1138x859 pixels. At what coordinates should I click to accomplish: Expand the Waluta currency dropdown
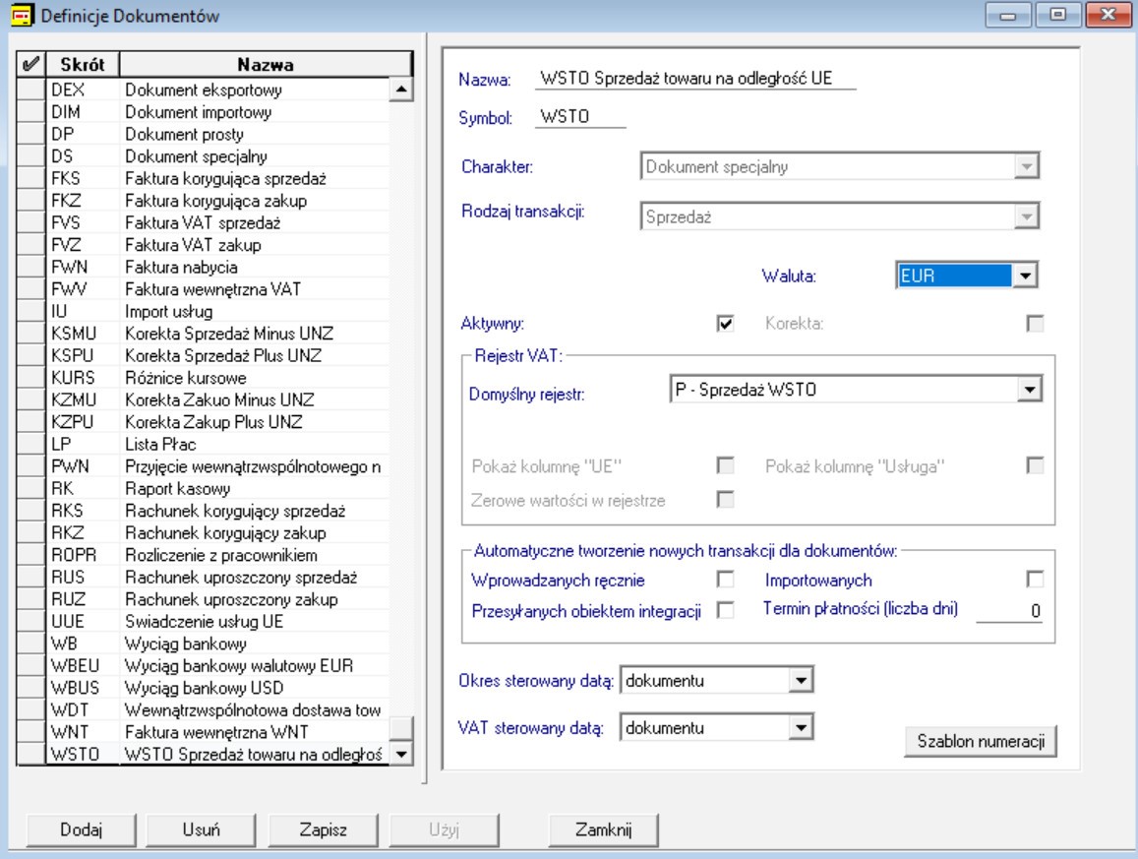pos(1025,276)
